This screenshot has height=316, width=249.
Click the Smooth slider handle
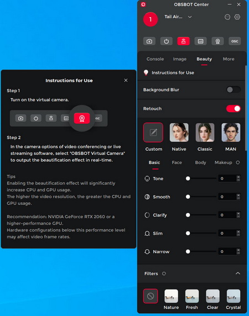(x=188, y=197)
